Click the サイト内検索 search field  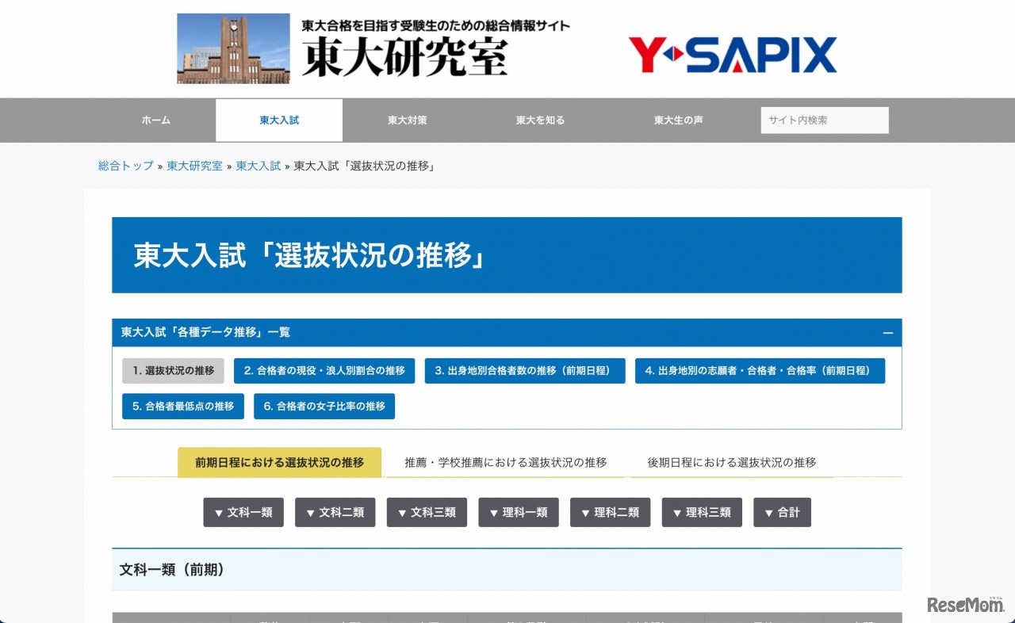point(825,120)
